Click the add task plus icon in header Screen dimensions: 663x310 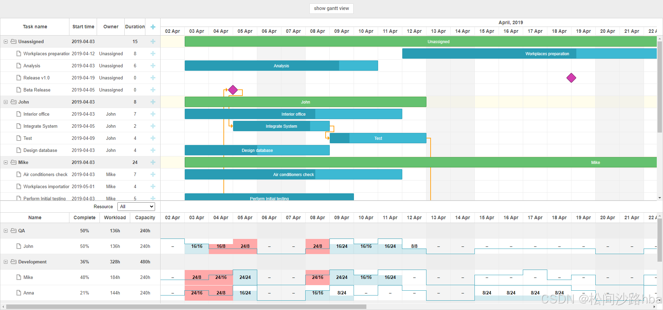(153, 27)
